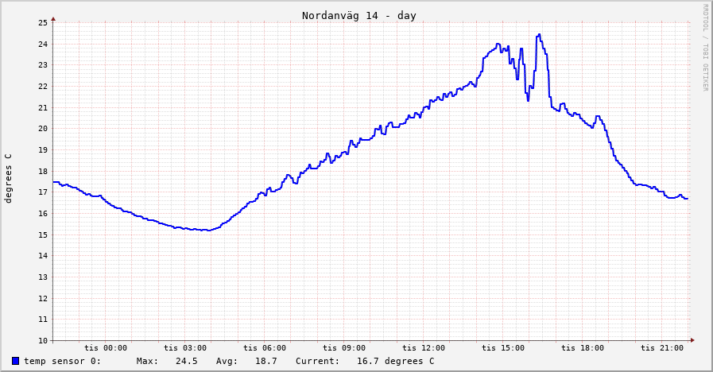Click the y-axis value 11
The height and width of the screenshot is (372, 713).
[43, 320]
